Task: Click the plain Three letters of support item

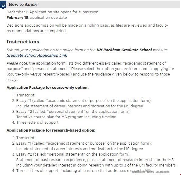Action: [37, 123]
